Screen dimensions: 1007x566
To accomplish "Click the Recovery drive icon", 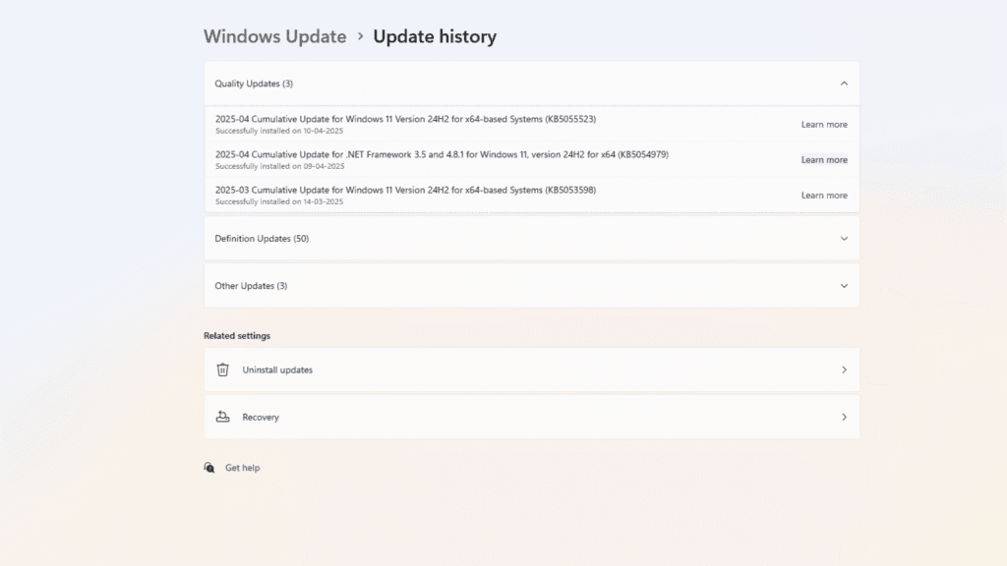I will coord(223,417).
